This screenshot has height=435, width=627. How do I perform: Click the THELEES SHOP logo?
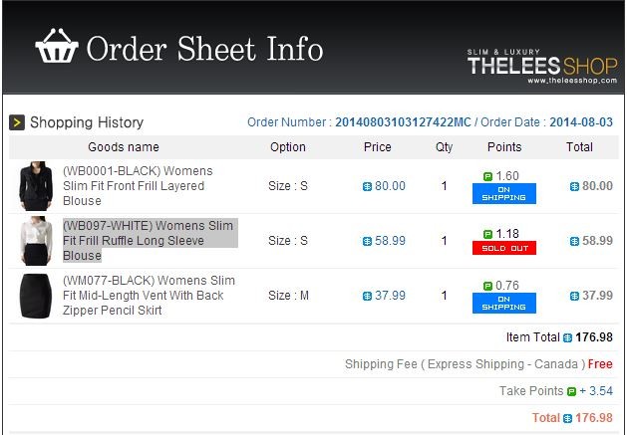point(542,66)
